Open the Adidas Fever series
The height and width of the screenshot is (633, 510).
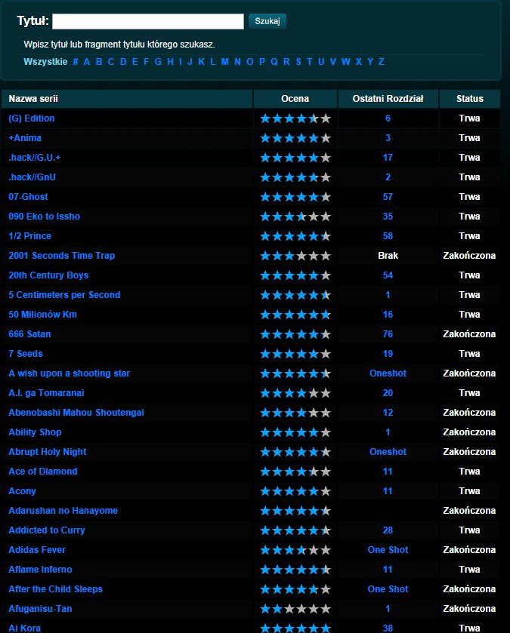(x=37, y=550)
